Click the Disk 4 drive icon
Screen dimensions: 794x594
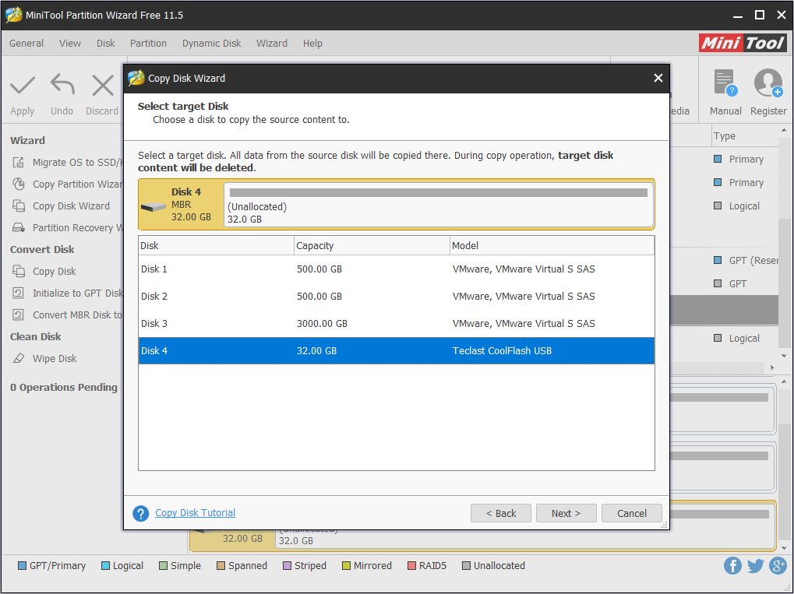point(153,206)
